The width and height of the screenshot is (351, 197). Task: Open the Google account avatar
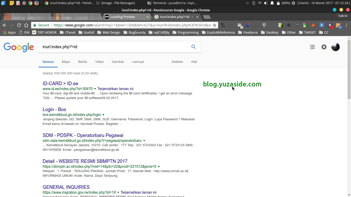(x=336, y=47)
